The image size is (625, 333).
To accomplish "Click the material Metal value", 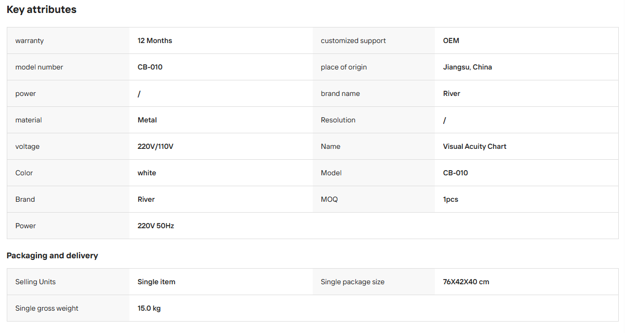I will tap(147, 120).
